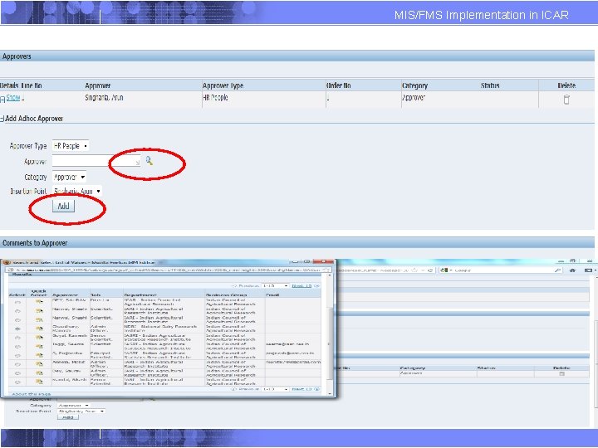598x448 pixels.
Task: Open Category dropdown in background window form
Action: click(x=74, y=406)
